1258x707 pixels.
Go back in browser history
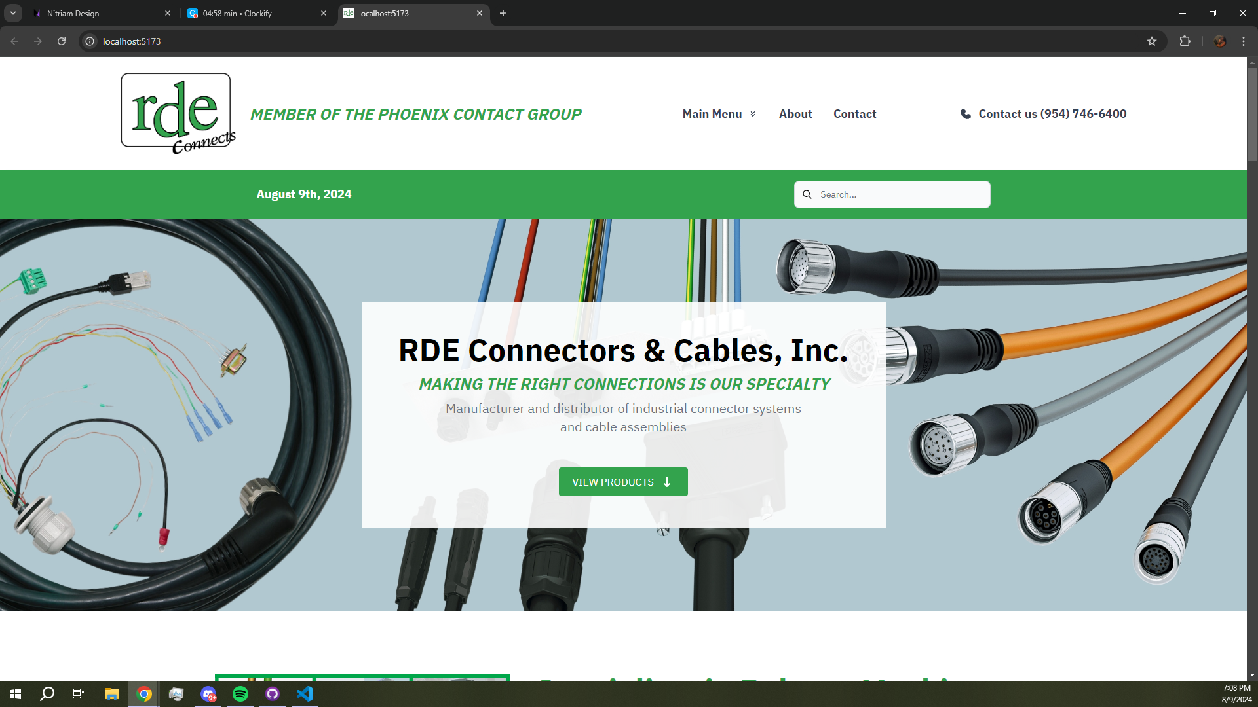coord(14,41)
